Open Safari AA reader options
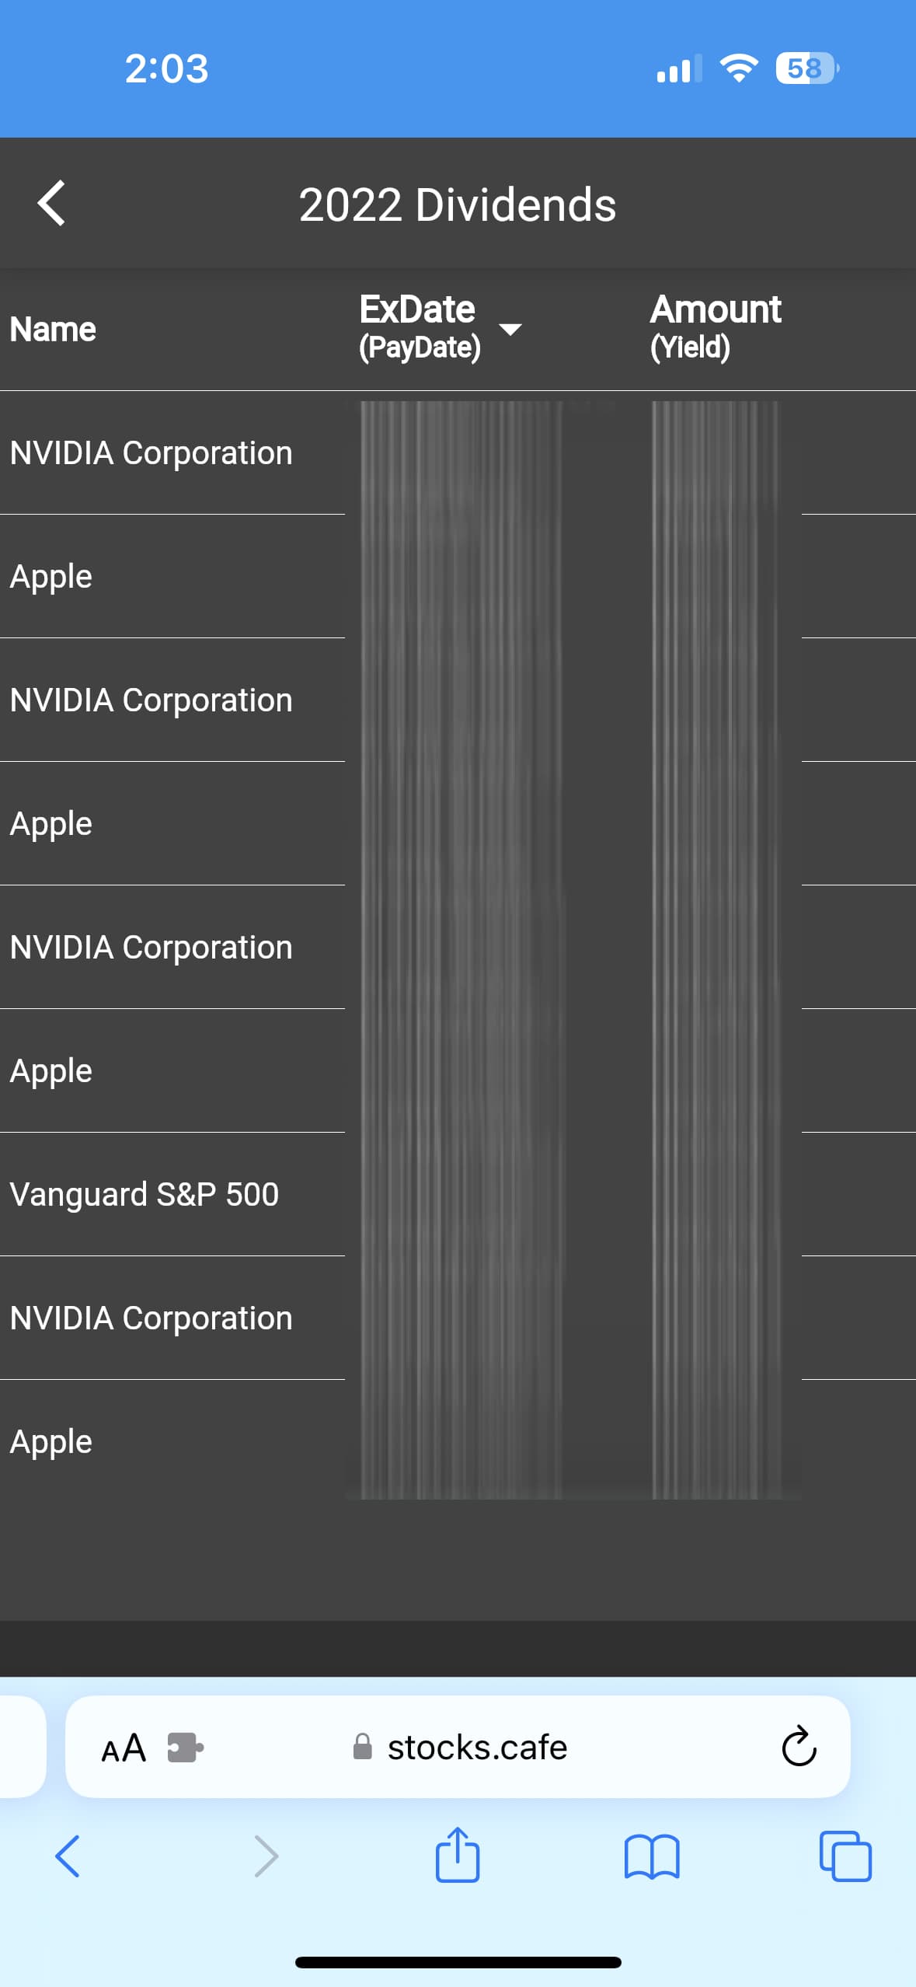 [x=124, y=1748]
